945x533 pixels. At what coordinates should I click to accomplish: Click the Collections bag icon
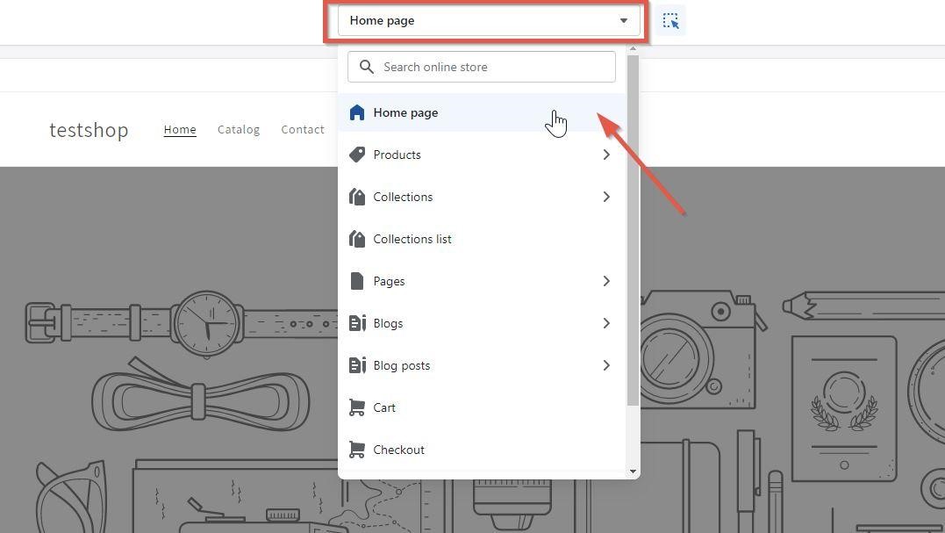coord(357,197)
